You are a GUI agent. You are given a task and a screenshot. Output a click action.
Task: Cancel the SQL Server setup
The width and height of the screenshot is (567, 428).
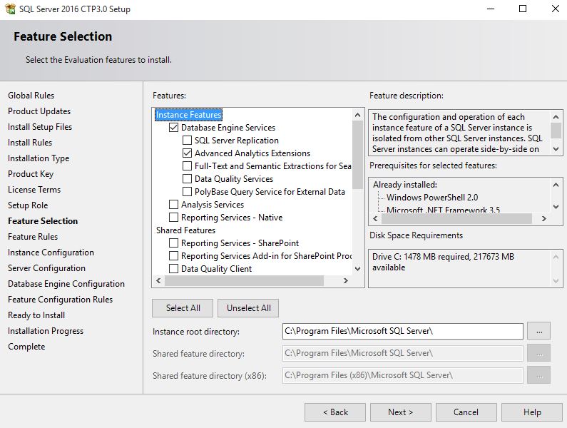click(x=466, y=412)
